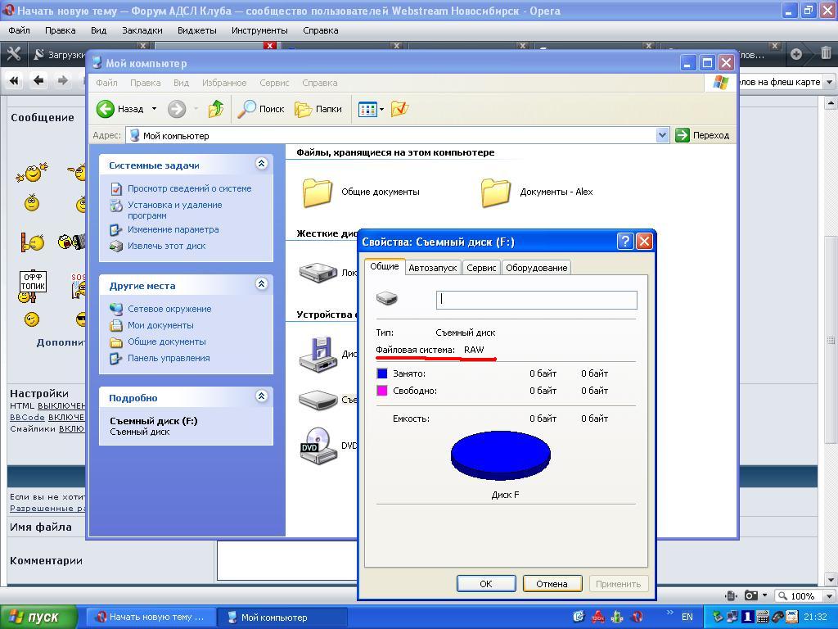Image resolution: width=838 pixels, height=629 pixels.
Task: Open the address bar dropdown
Action: pyautogui.click(x=663, y=135)
